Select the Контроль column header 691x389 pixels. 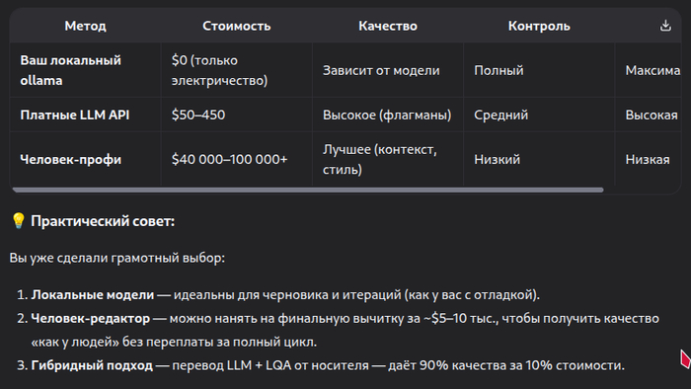pyautogui.click(x=539, y=26)
